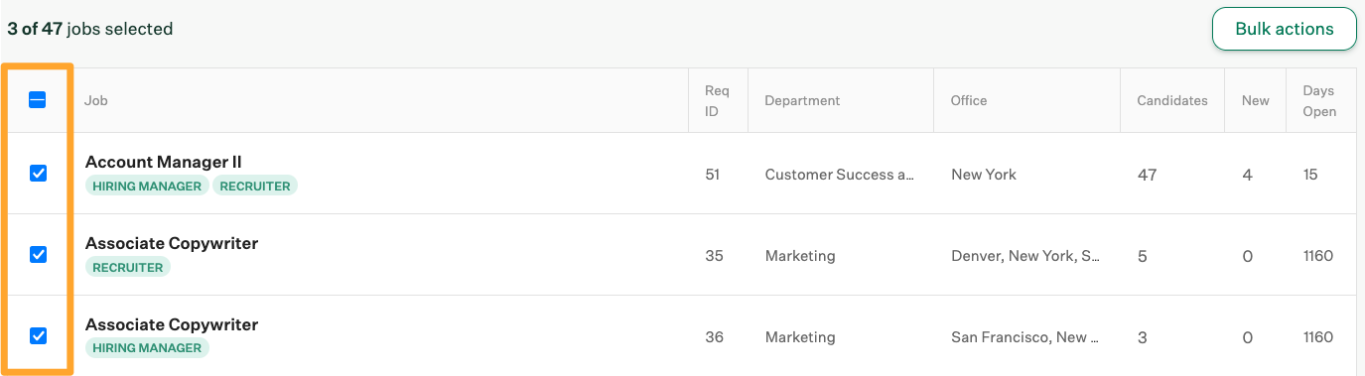
Task: Open the Account Manager II job
Action: coord(164,162)
